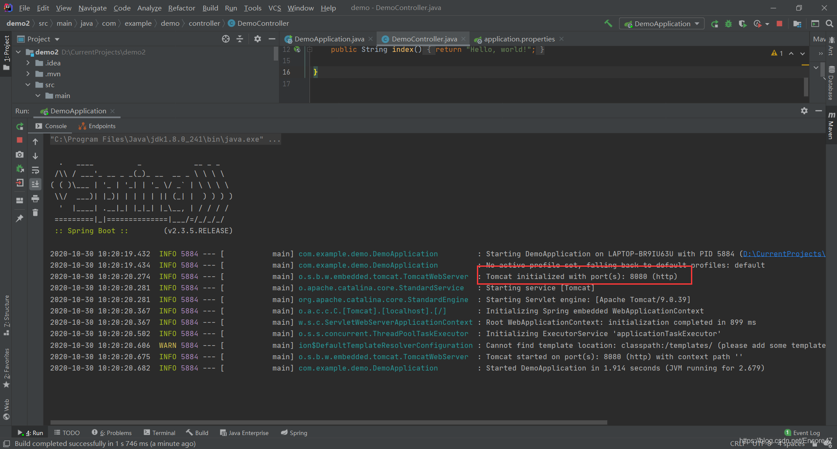Open the Event Log

pyautogui.click(x=802, y=432)
